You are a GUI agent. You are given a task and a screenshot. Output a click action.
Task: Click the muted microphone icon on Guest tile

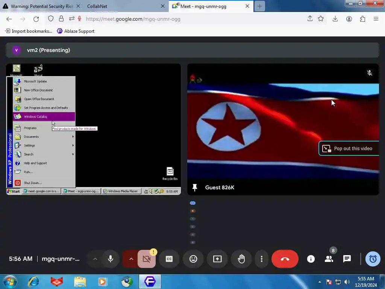point(369,73)
